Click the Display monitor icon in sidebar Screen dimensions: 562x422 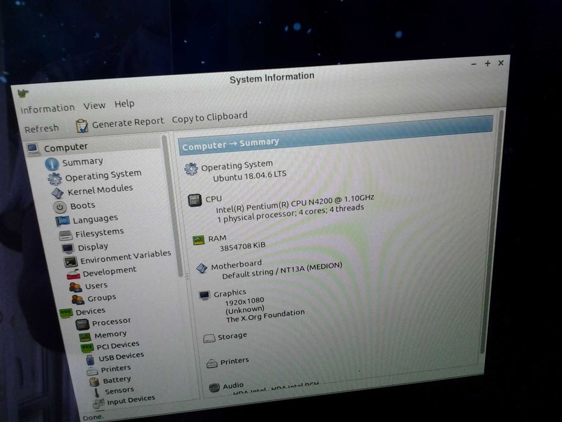click(x=68, y=248)
